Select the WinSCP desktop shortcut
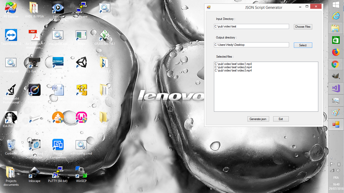This screenshot has height=193, width=344. [x=81, y=175]
